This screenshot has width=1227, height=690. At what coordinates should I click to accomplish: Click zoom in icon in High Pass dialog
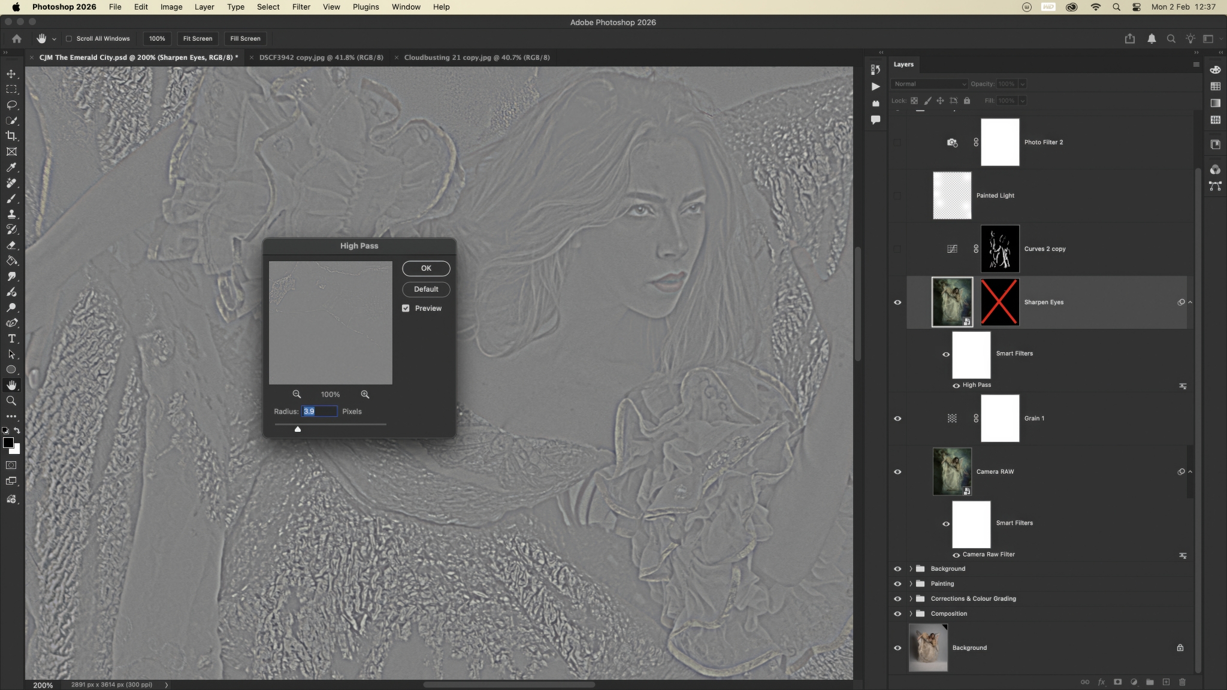[365, 394]
